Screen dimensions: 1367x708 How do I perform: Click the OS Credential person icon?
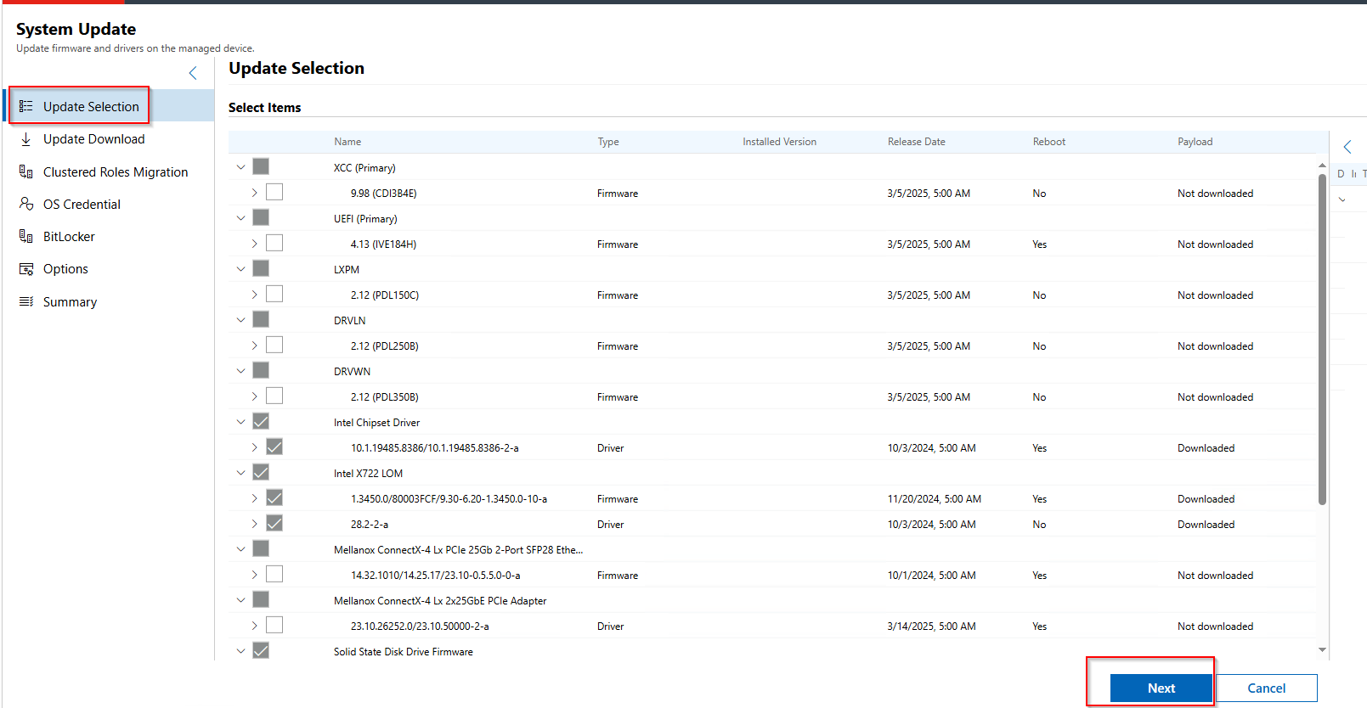pos(26,204)
